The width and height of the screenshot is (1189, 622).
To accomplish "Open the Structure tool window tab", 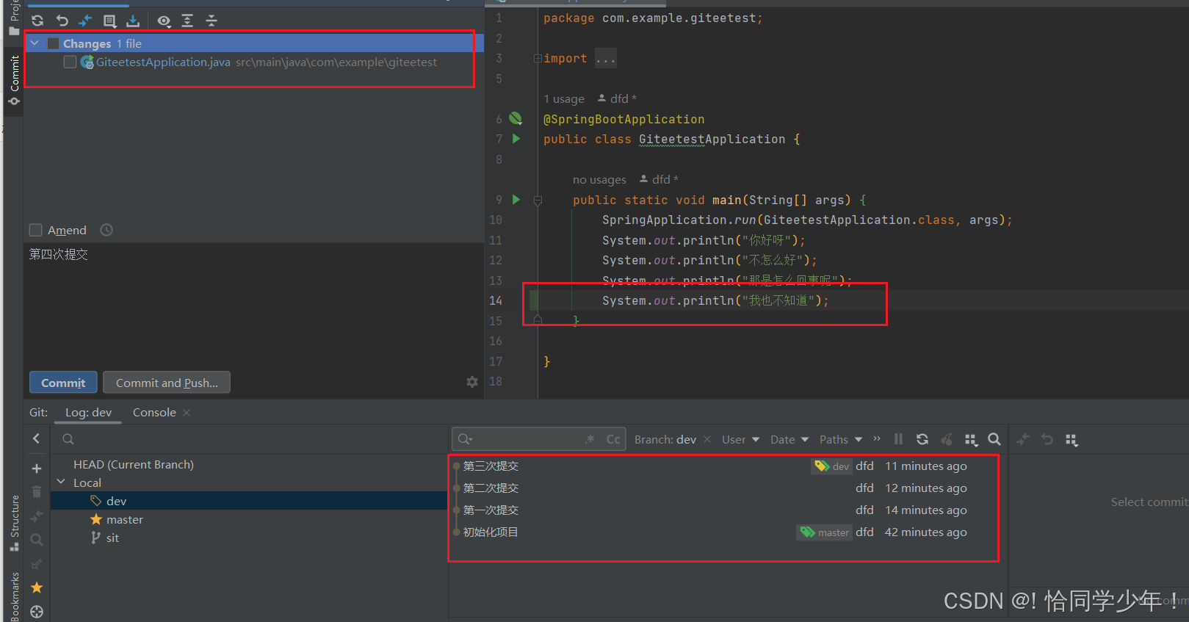I will point(14,524).
